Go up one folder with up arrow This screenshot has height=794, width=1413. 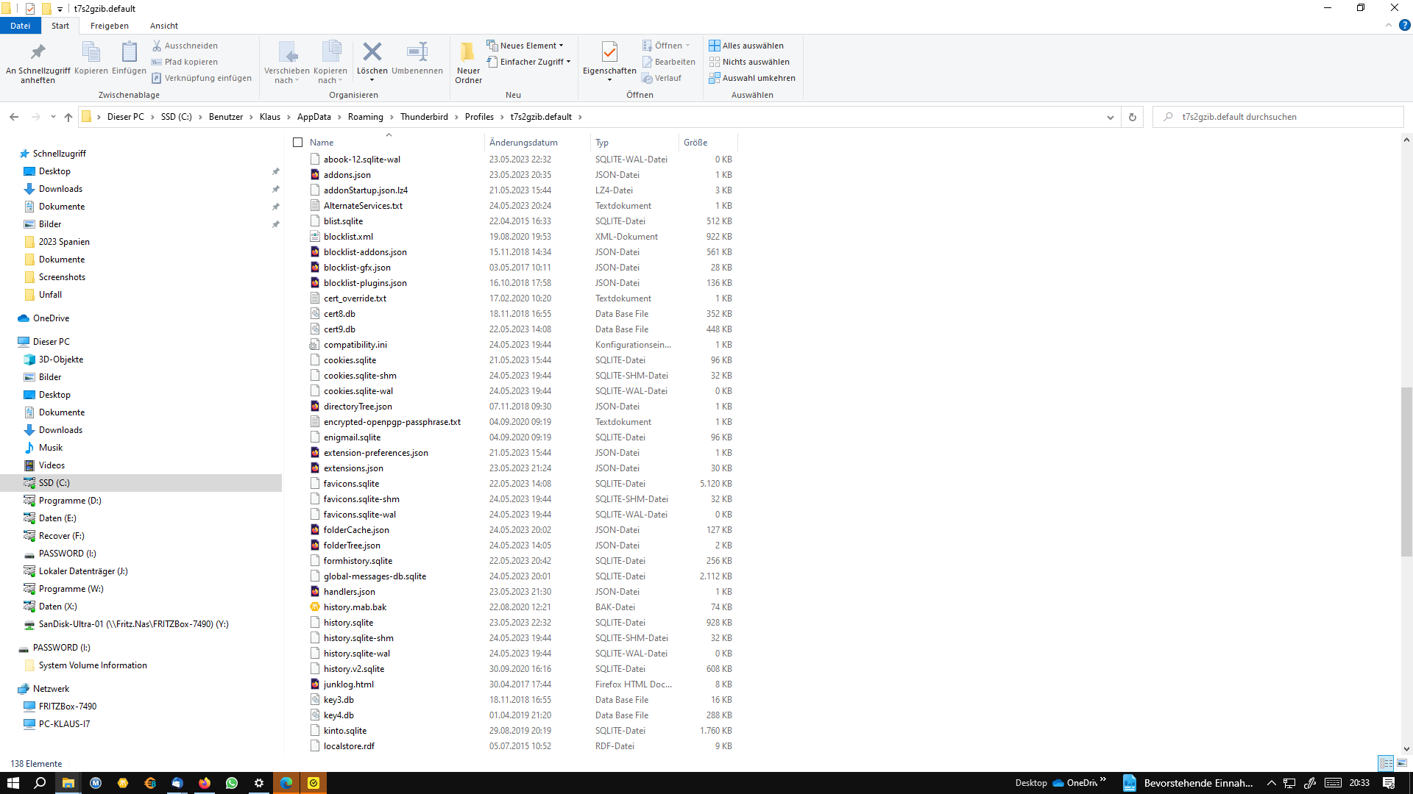click(x=68, y=117)
